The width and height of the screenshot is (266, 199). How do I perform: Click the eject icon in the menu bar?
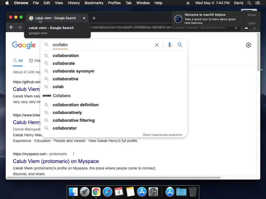(188, 3)
